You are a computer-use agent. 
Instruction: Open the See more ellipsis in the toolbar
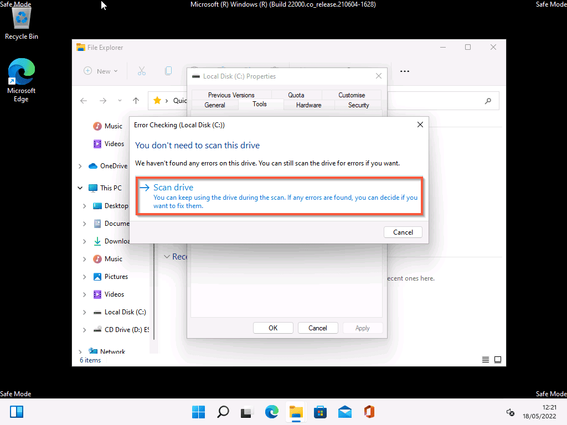click(x=405, y=71)
